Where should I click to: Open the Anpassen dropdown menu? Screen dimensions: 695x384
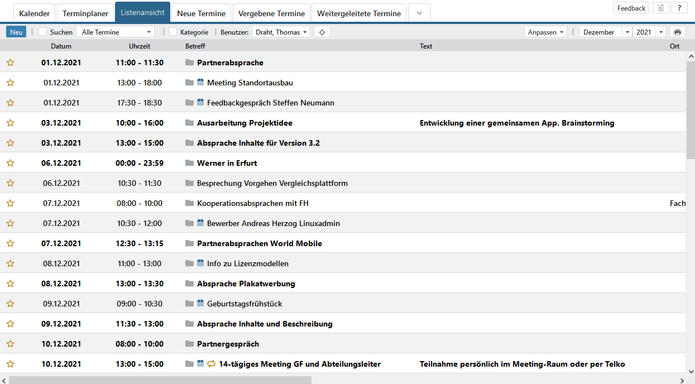(x=546, y=32)
